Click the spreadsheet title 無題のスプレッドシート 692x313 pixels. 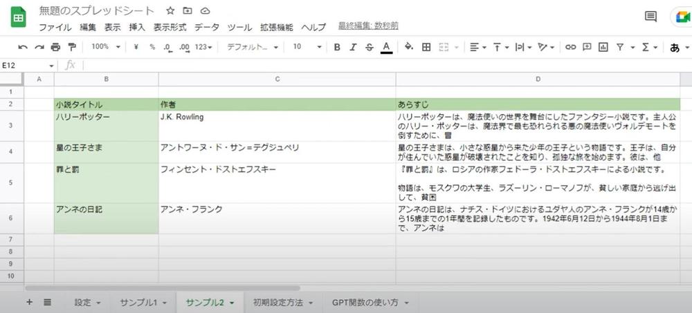pos(97,10)
